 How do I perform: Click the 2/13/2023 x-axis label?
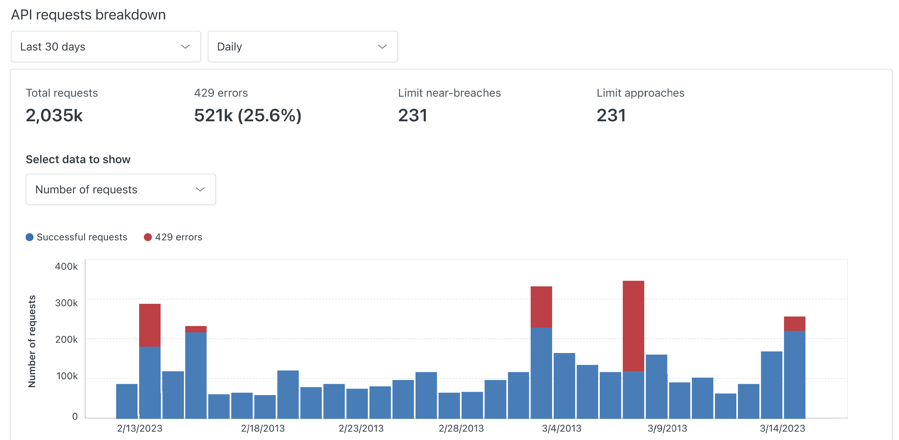pos(139,428)
